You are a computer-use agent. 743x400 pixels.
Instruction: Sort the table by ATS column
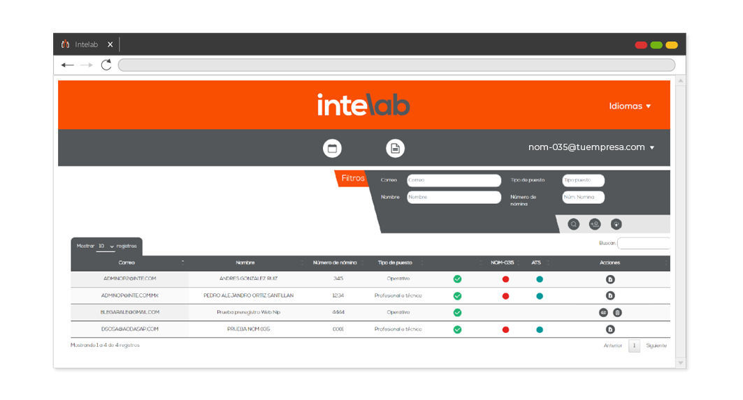point(536,262)
